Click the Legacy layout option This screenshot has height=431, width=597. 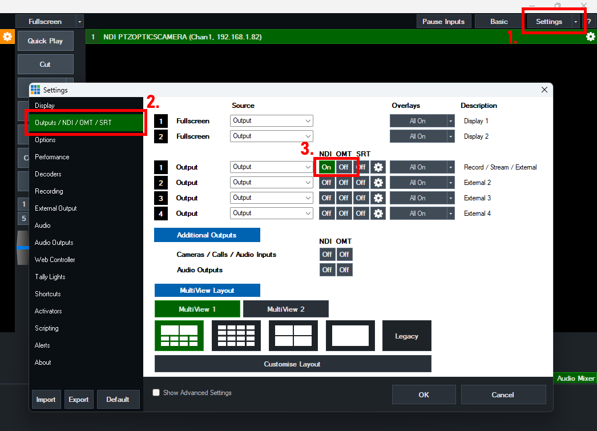point(406,336)
